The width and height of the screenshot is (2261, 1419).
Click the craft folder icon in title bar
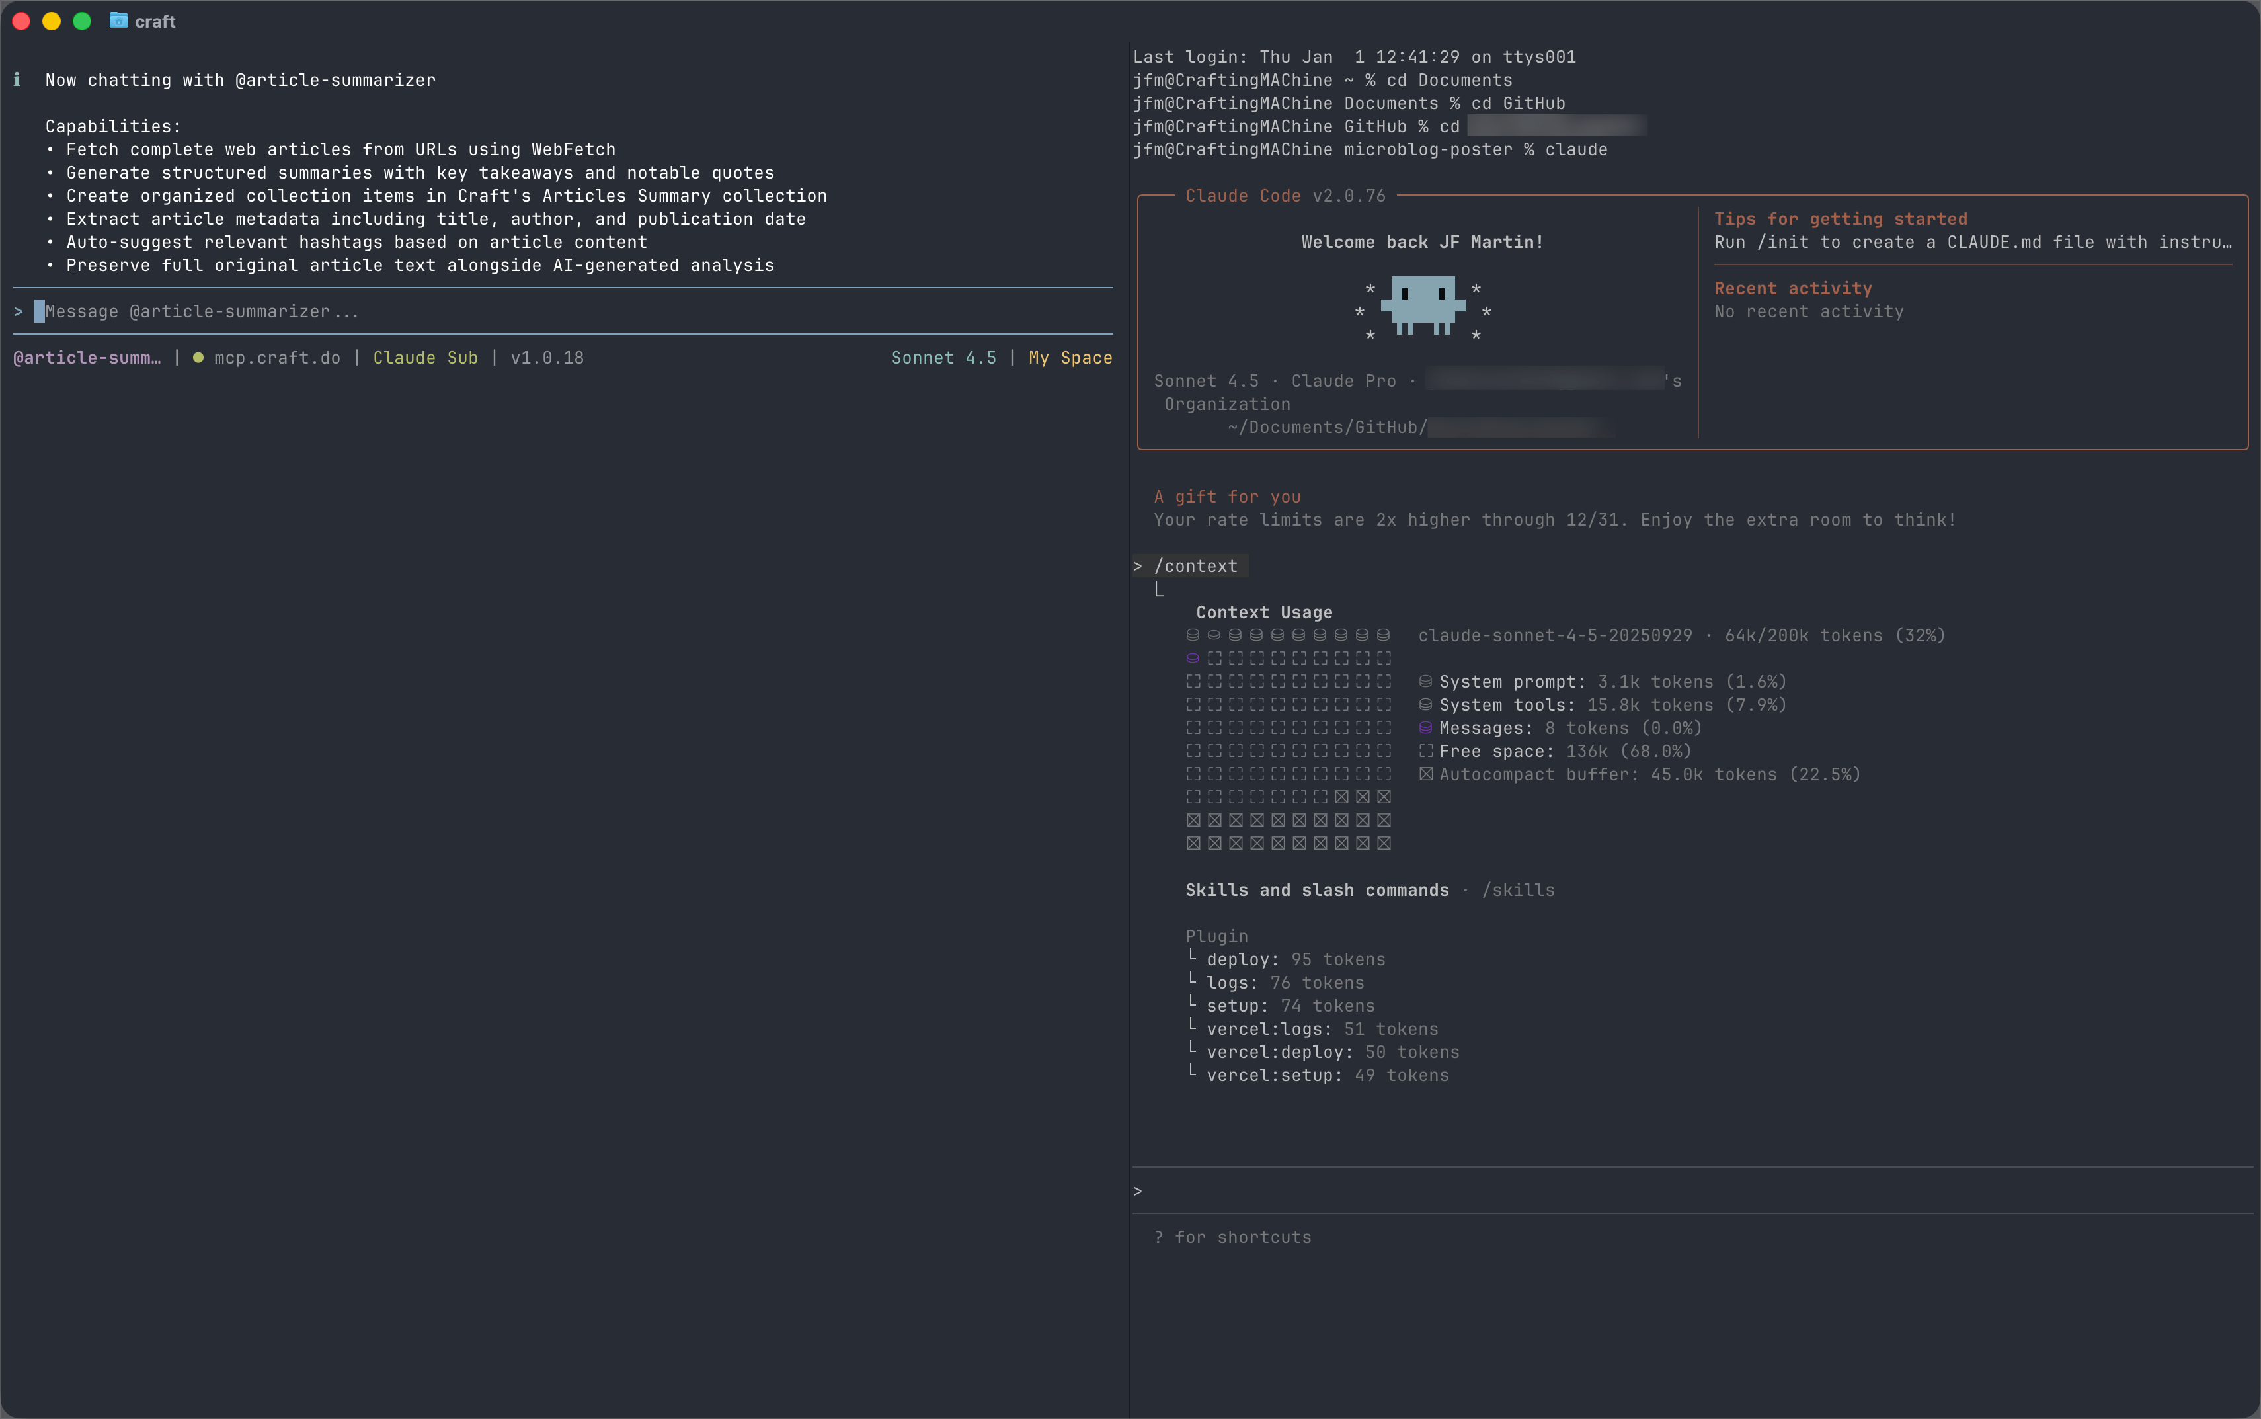click(x=118, y=20)
